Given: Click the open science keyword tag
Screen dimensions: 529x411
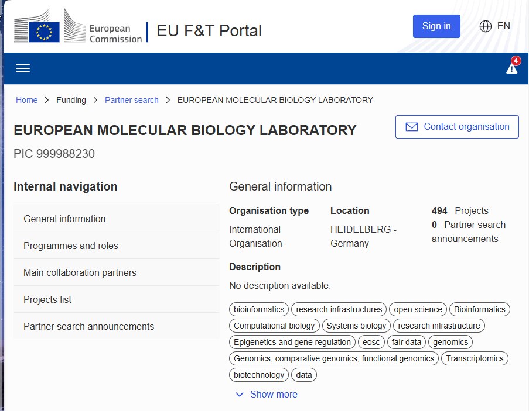Looking at the screenshot, I should [x=418, y=309].
